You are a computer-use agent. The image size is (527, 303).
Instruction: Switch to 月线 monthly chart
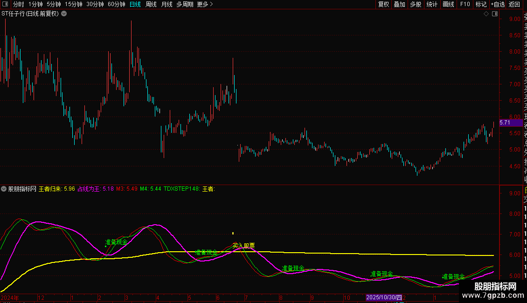coord(166,4)
